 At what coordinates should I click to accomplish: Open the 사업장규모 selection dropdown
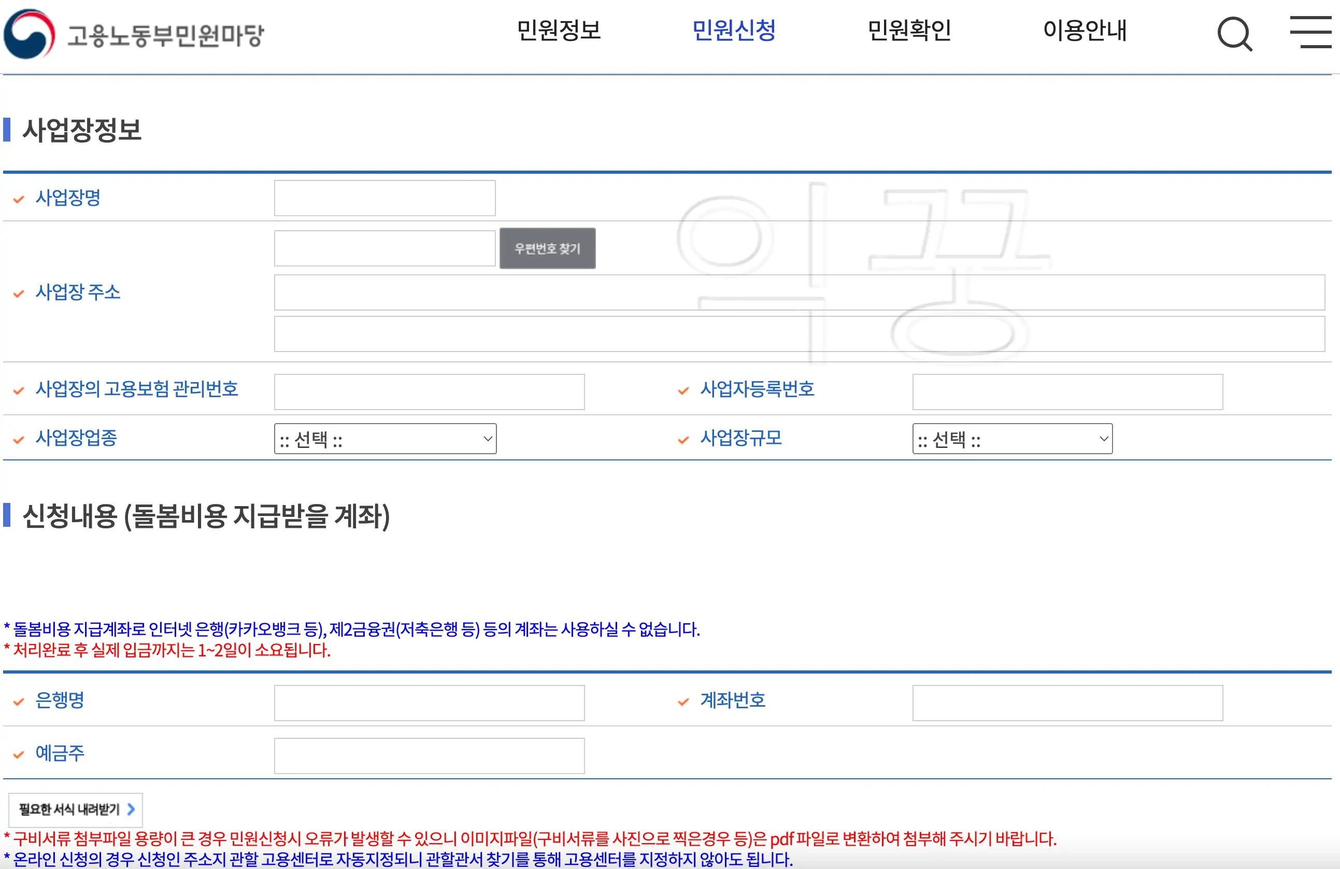[x=1012, y=439]
